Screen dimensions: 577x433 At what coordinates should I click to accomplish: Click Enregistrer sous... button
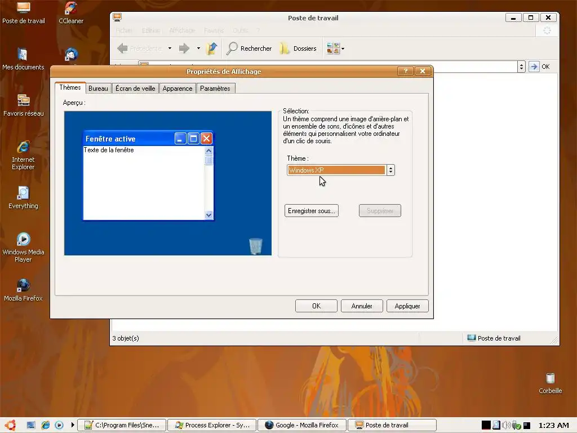point(311,211)
